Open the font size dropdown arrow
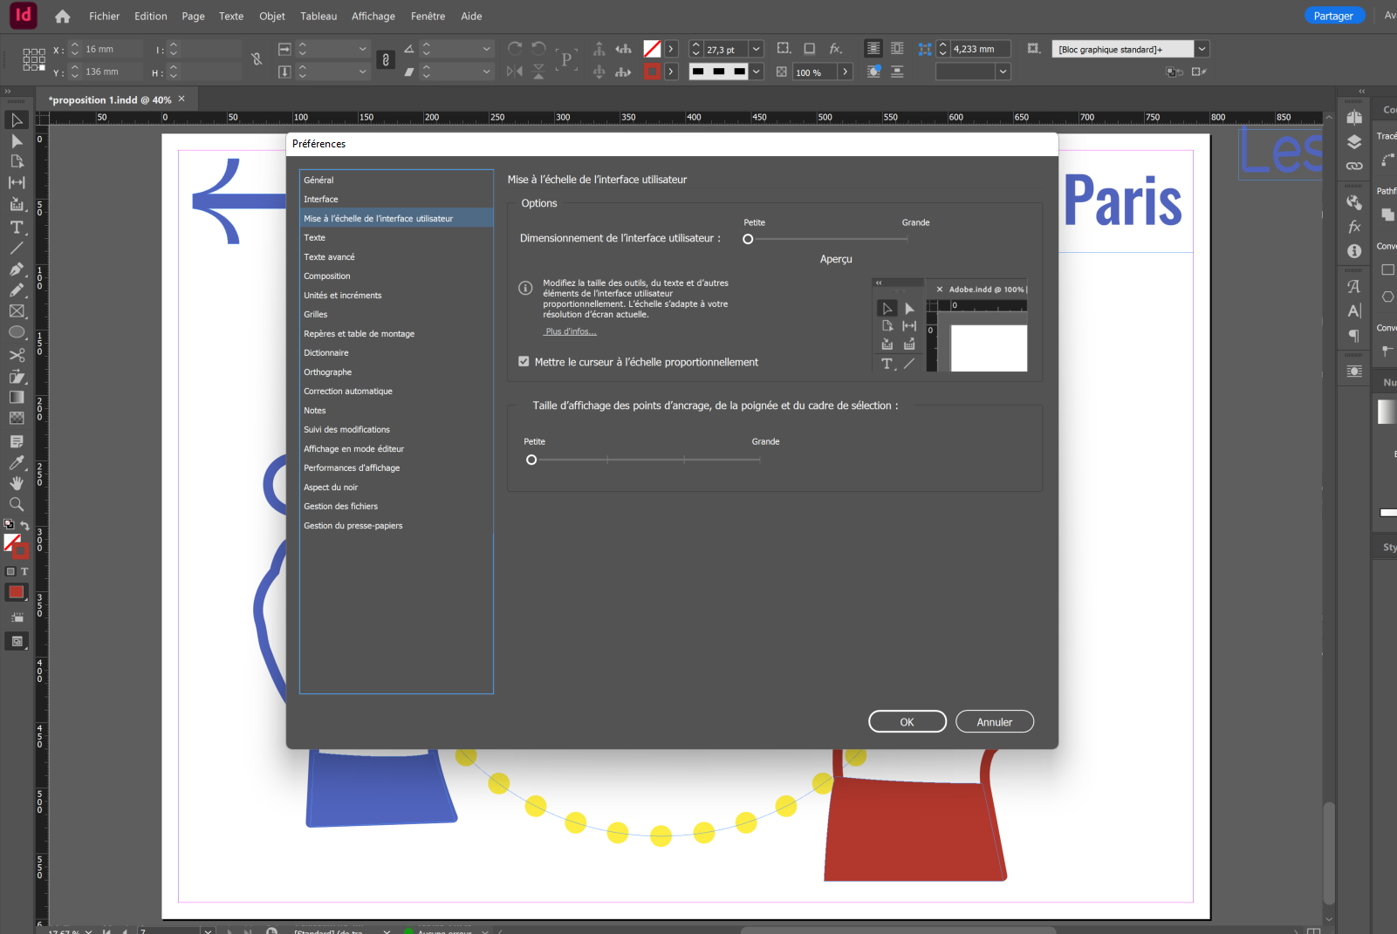 (x=756, y=49)
